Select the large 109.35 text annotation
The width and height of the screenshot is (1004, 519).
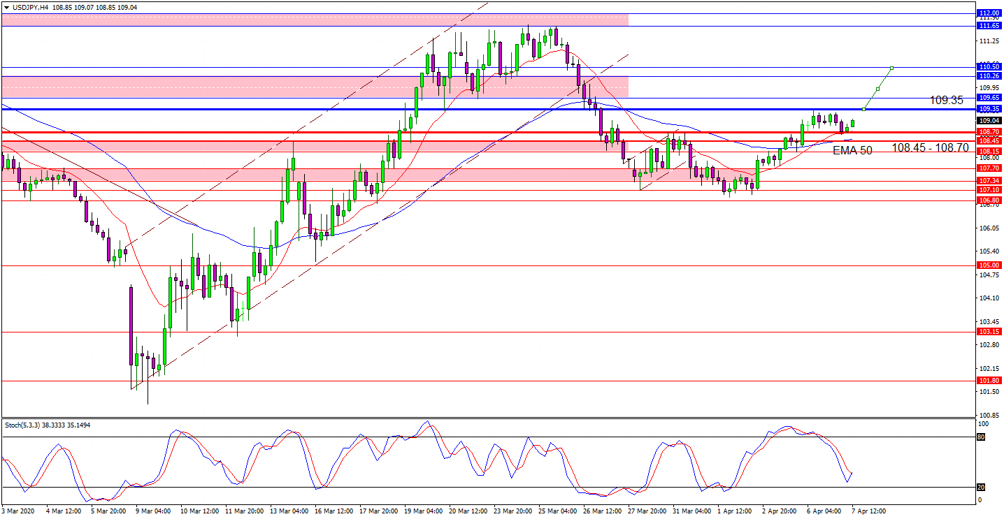947,100
